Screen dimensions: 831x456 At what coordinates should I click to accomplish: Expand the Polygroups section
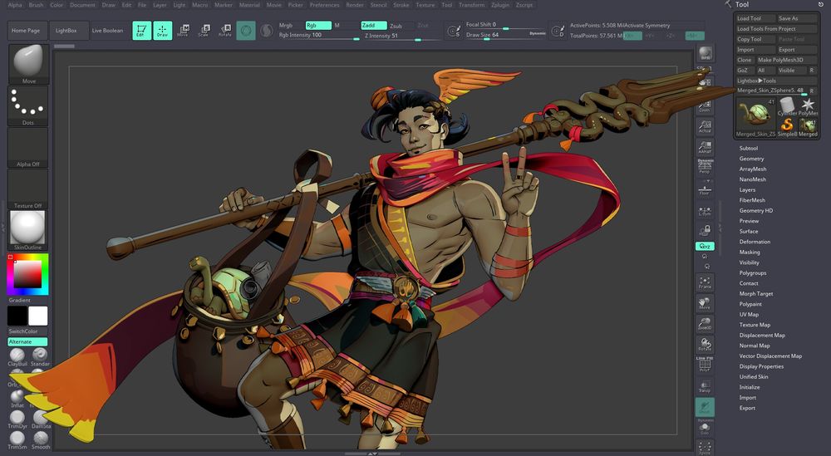(753, 272)
